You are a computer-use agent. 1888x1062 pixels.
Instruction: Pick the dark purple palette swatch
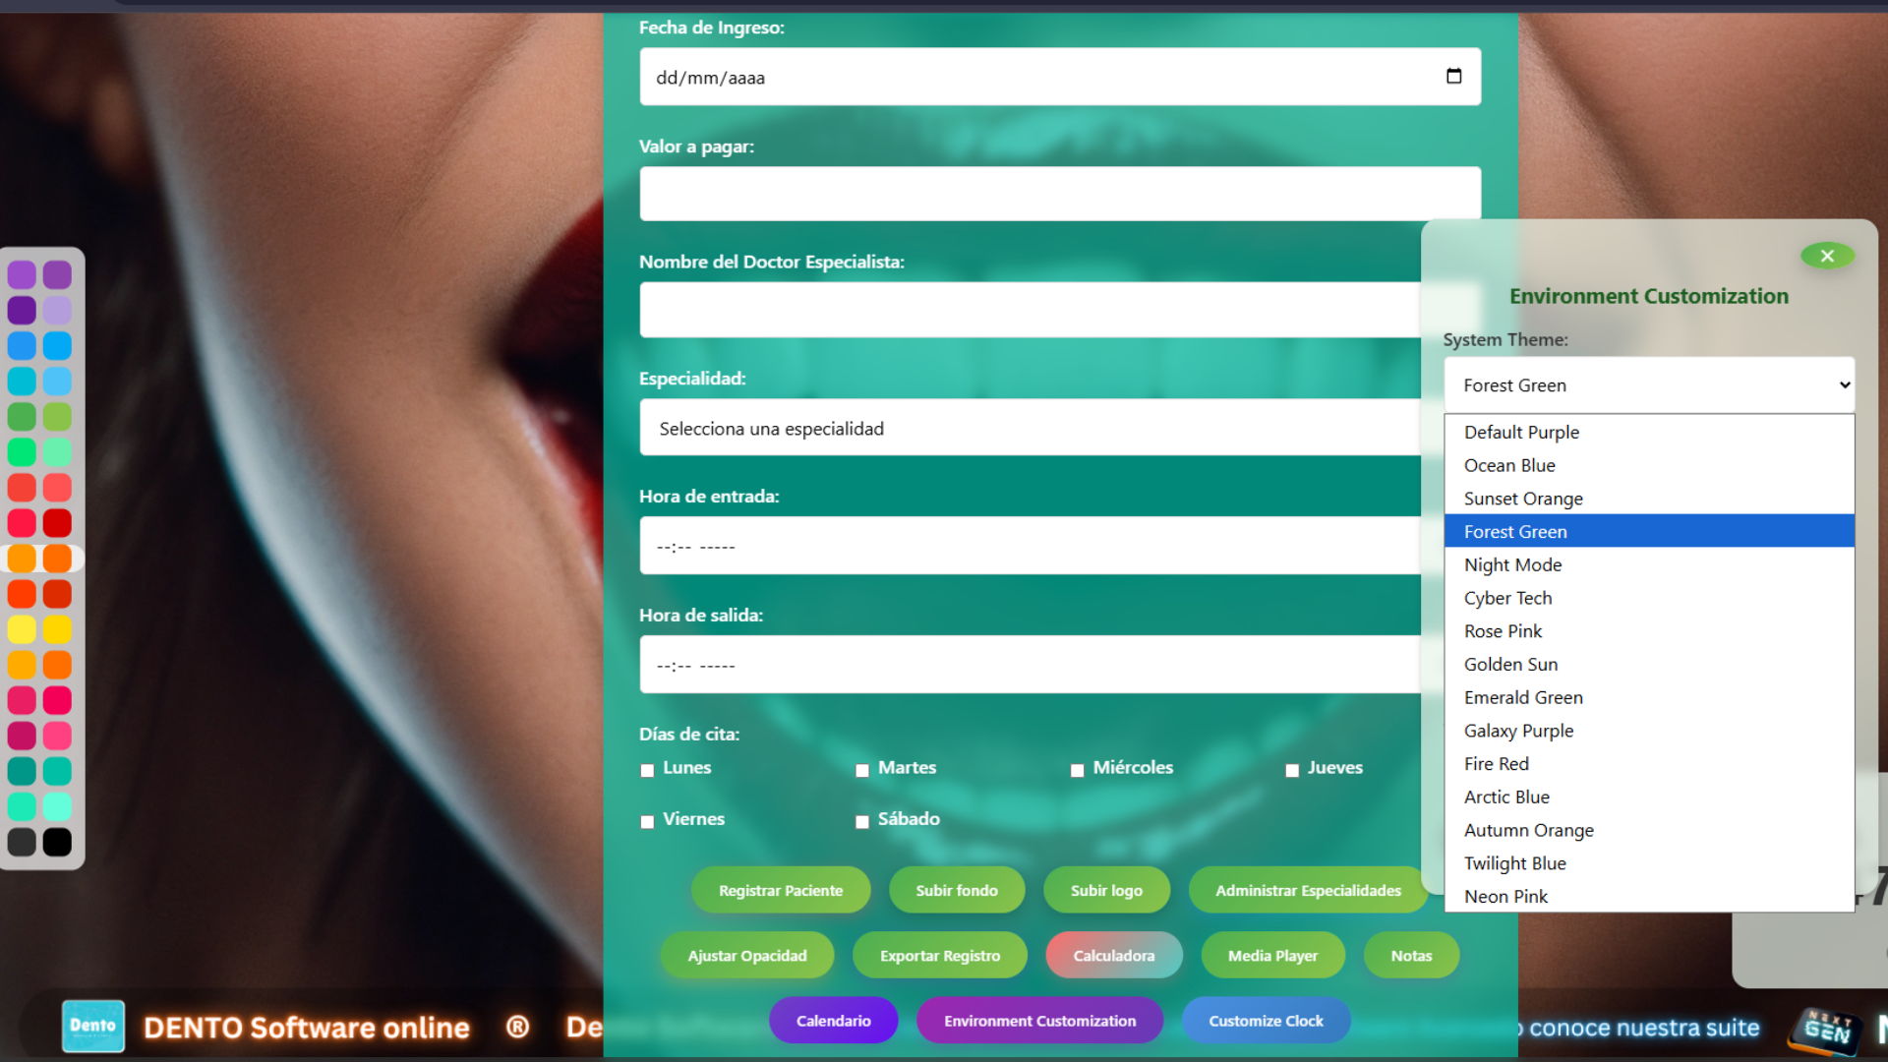click(x=22, y=311)
